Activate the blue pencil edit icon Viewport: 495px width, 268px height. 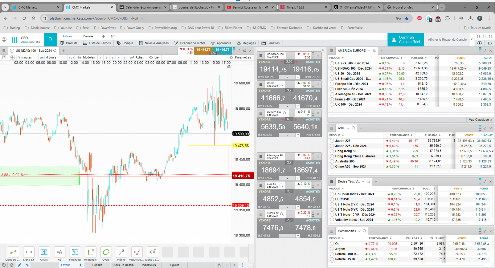[19, 265]
